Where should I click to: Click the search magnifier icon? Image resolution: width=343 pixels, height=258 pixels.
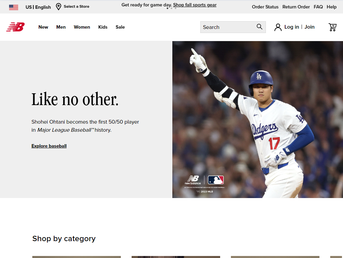(x=260, y=27)
